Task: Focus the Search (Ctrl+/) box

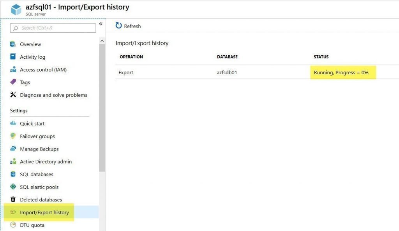Action: point(53,28)
